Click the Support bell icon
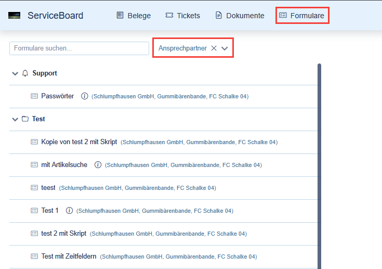This screenshot has width=382, height=269. point(25,73)
